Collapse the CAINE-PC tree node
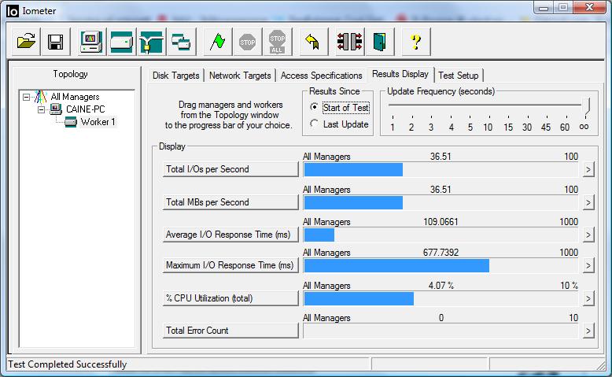The image size is (612, 377). pyautogui.click(x=41, y=109)
